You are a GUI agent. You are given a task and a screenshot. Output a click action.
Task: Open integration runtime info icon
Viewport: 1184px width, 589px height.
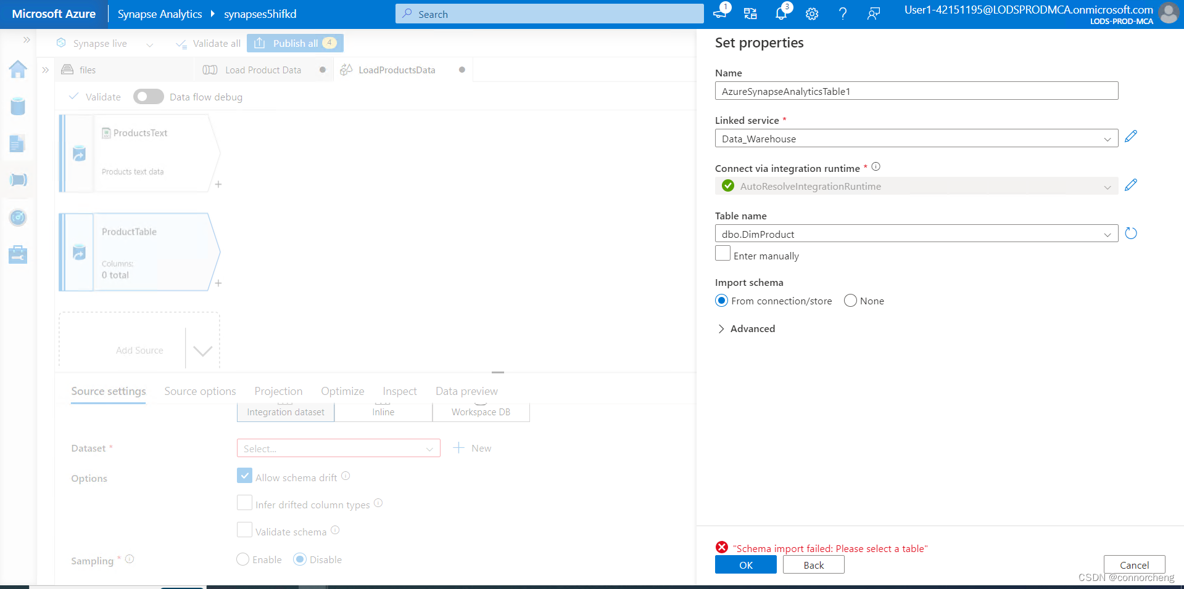[x=876, y=167]
